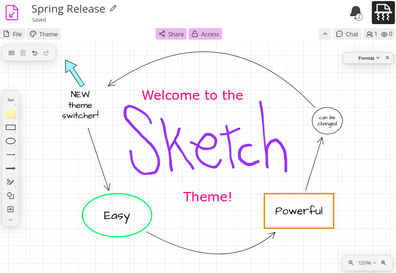396x273 pixels.
Task: Expand the Format panel dropdown
Action: click(369, 58)
